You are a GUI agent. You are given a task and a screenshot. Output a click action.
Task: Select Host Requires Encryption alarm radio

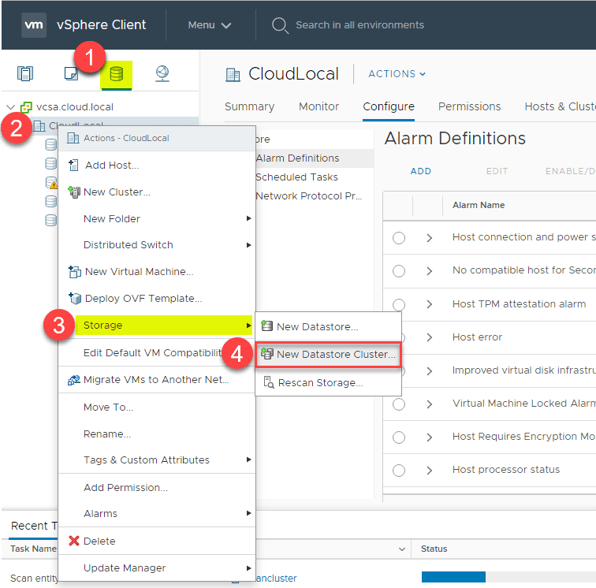(399, 437)
